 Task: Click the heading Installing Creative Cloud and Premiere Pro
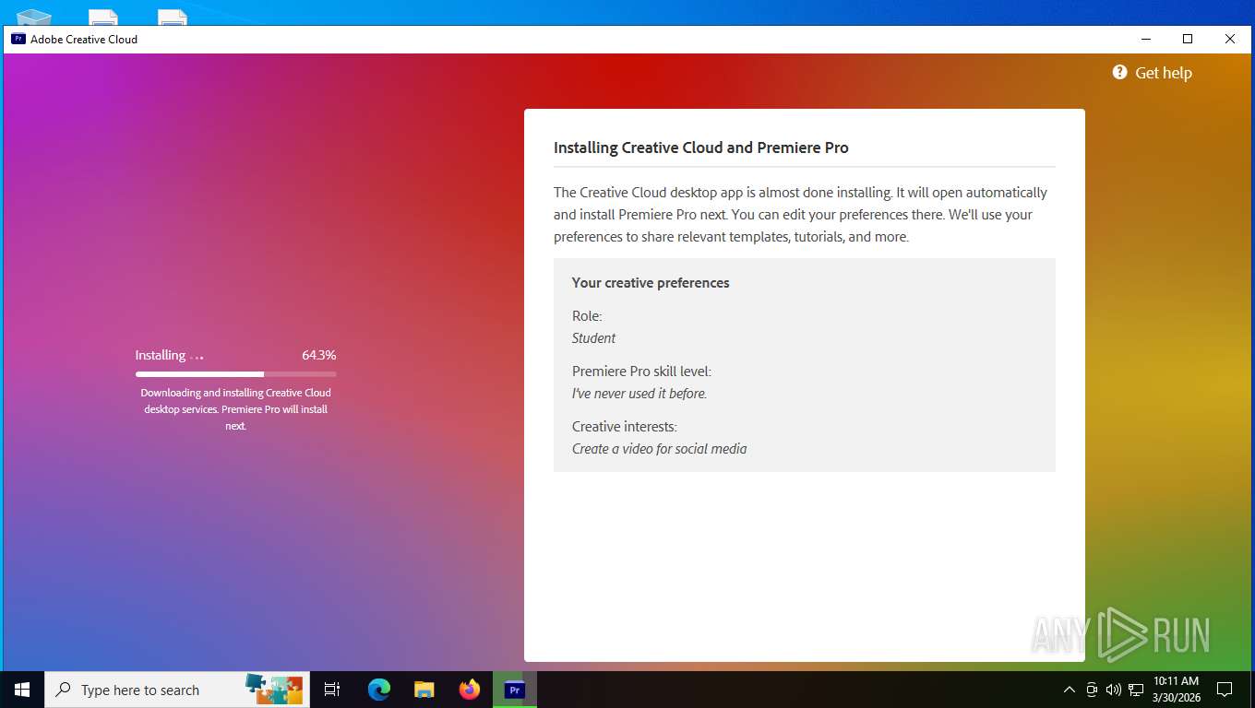tap(700, 147)
